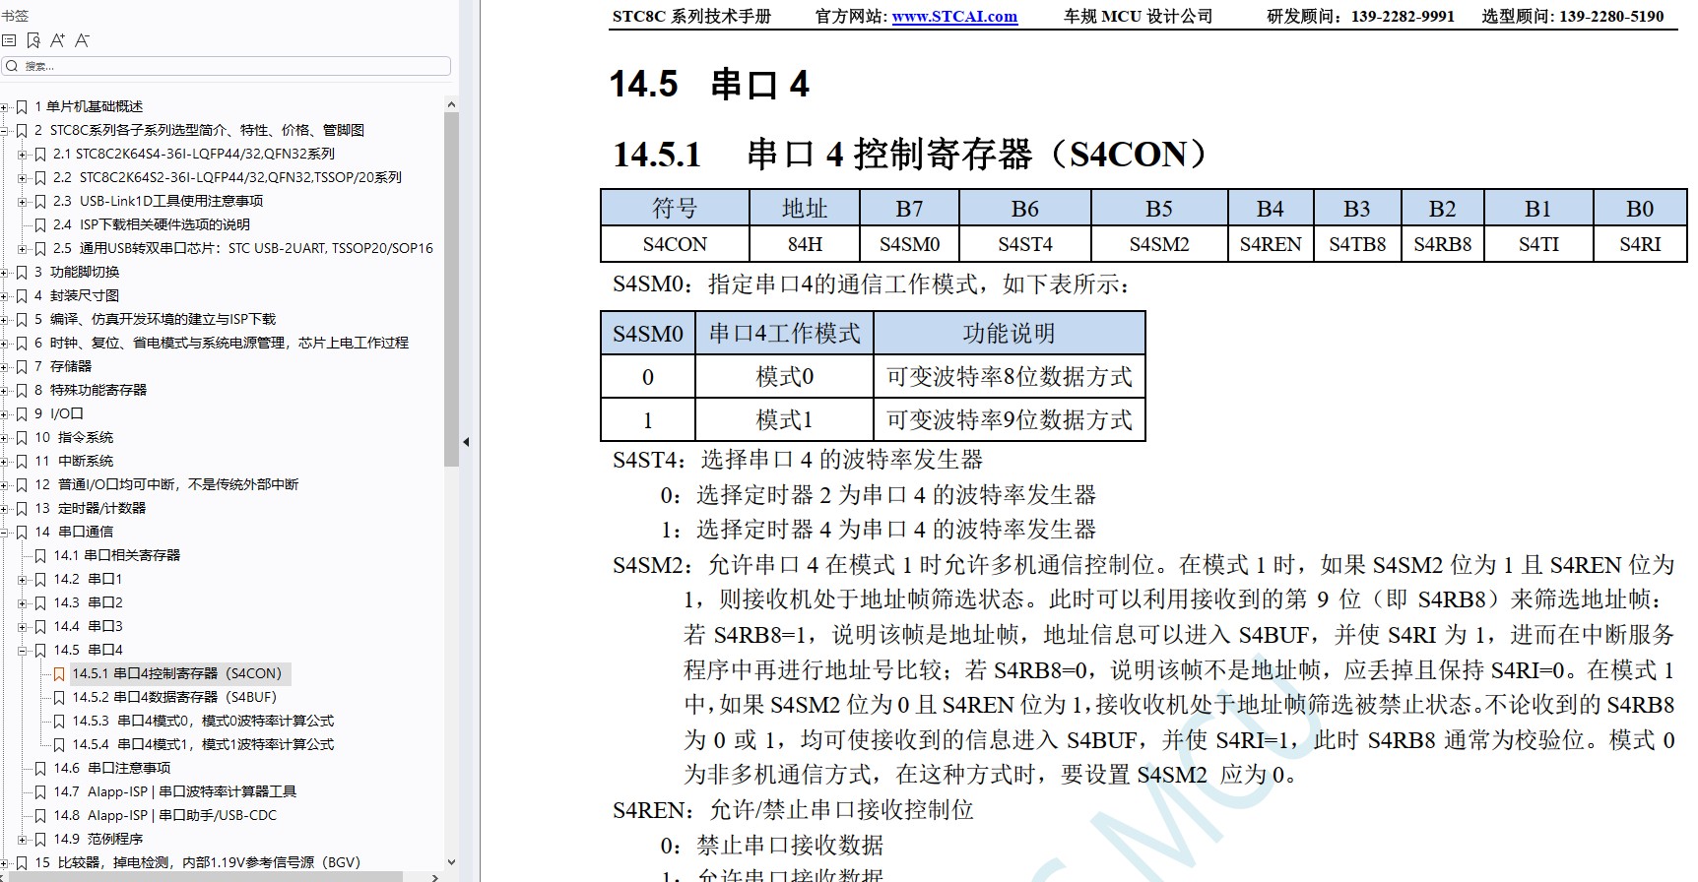The width and height of the screenshot is (1698, 882).
Task: Collapse the 2 STC8C系列各子系列选型简介 node
Action: pyautogui.click(x=5, y=130)
